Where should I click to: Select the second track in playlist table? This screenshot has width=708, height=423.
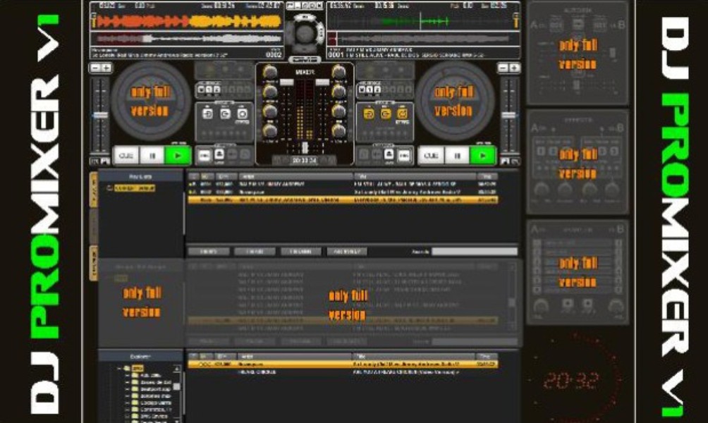click(x=343, y=192)
